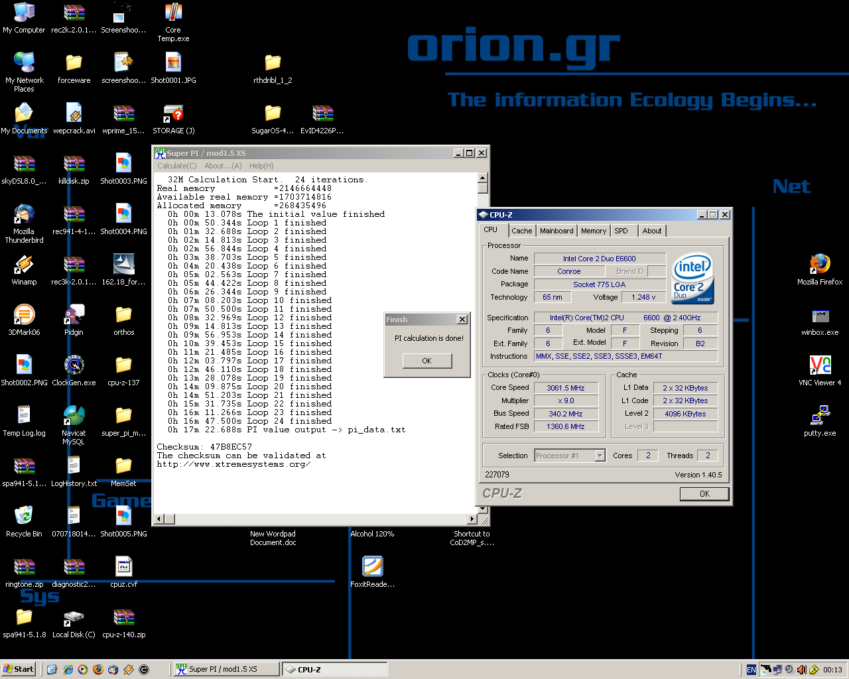Screen dimensions: 849x679
Task: Click the Loop 24 finished line in Super PI
Action: [x=251, y=421]
